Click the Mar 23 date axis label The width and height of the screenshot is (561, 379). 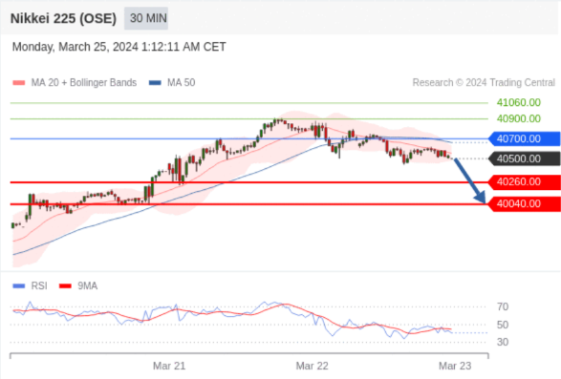455,366
